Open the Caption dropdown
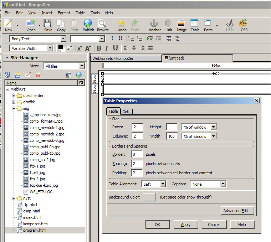The height and width of the screenshot is (242, 271). [x=208, y=184]
